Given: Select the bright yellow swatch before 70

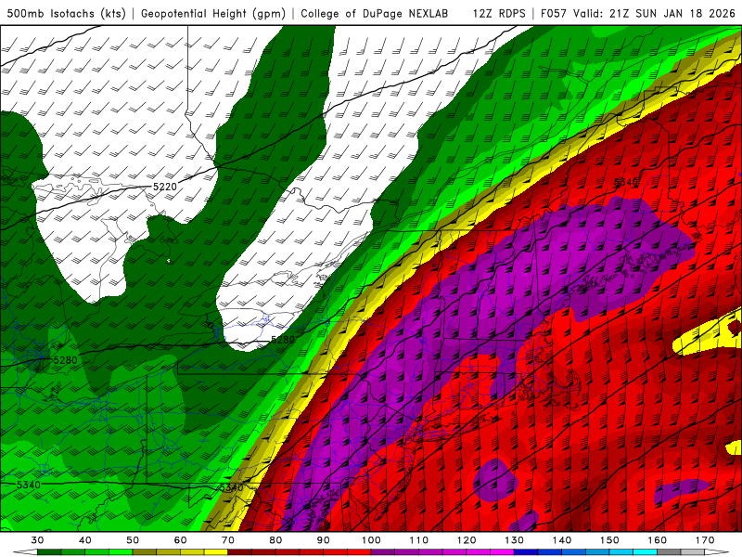Looking at the screenshot, I should [216, 552].
